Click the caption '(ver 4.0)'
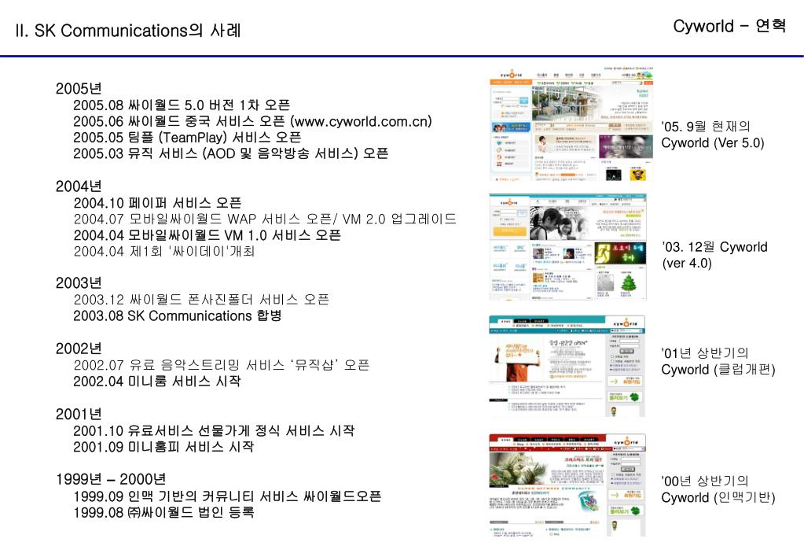This screenshot has height=557, width=804. 687,264
